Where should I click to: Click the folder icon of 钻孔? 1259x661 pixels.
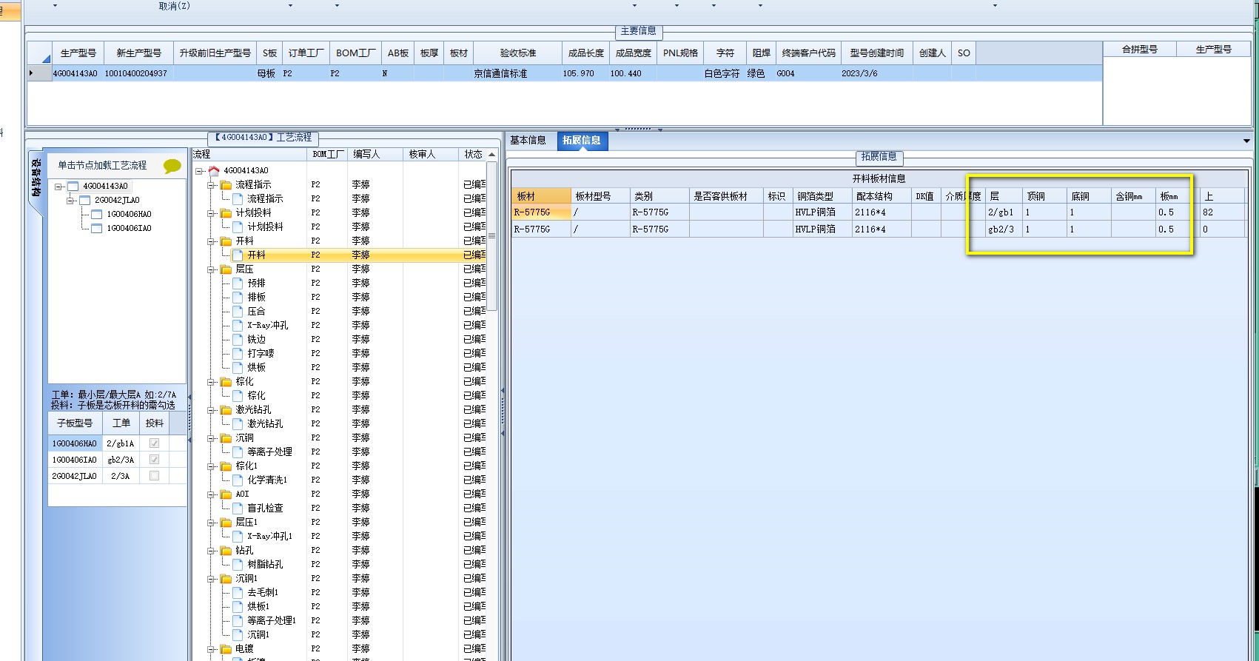click(x=226, y=550)
